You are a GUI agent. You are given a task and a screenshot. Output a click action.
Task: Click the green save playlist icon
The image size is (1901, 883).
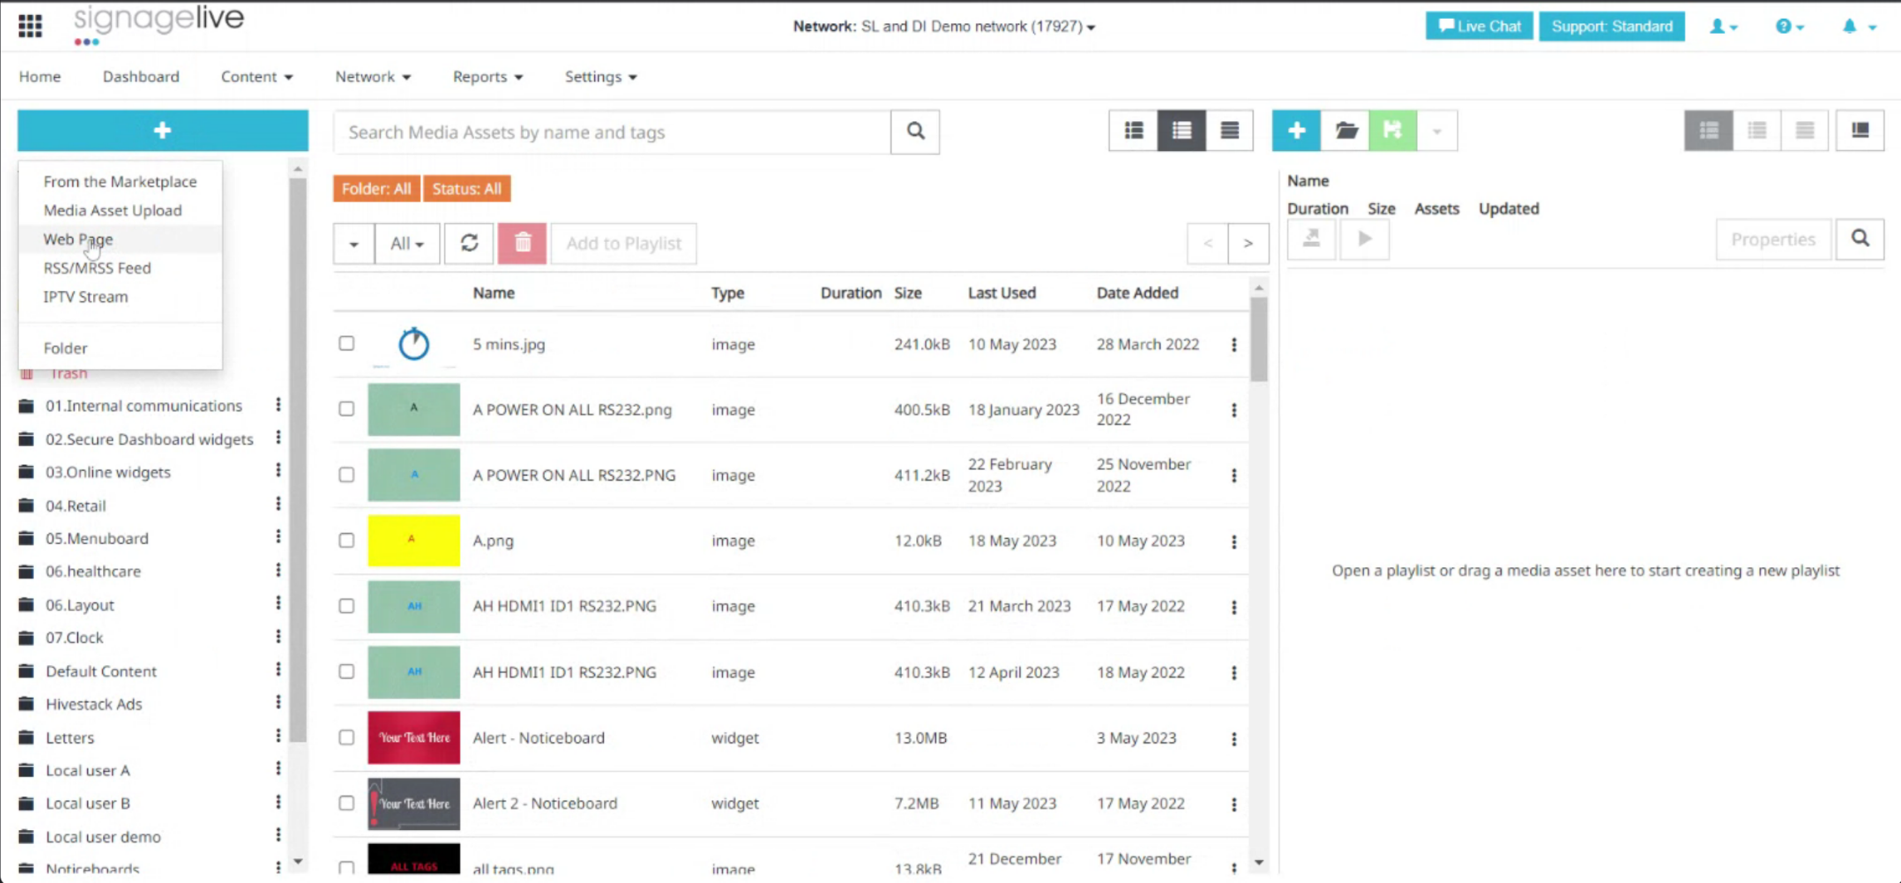[1392, 130]
